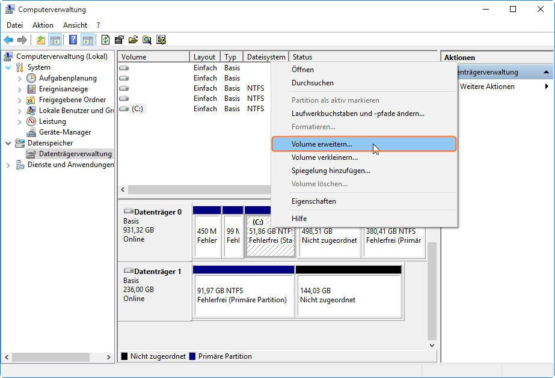
Task: Click the Refresh toolbar icon with green arrows
Action: (105, 40)
